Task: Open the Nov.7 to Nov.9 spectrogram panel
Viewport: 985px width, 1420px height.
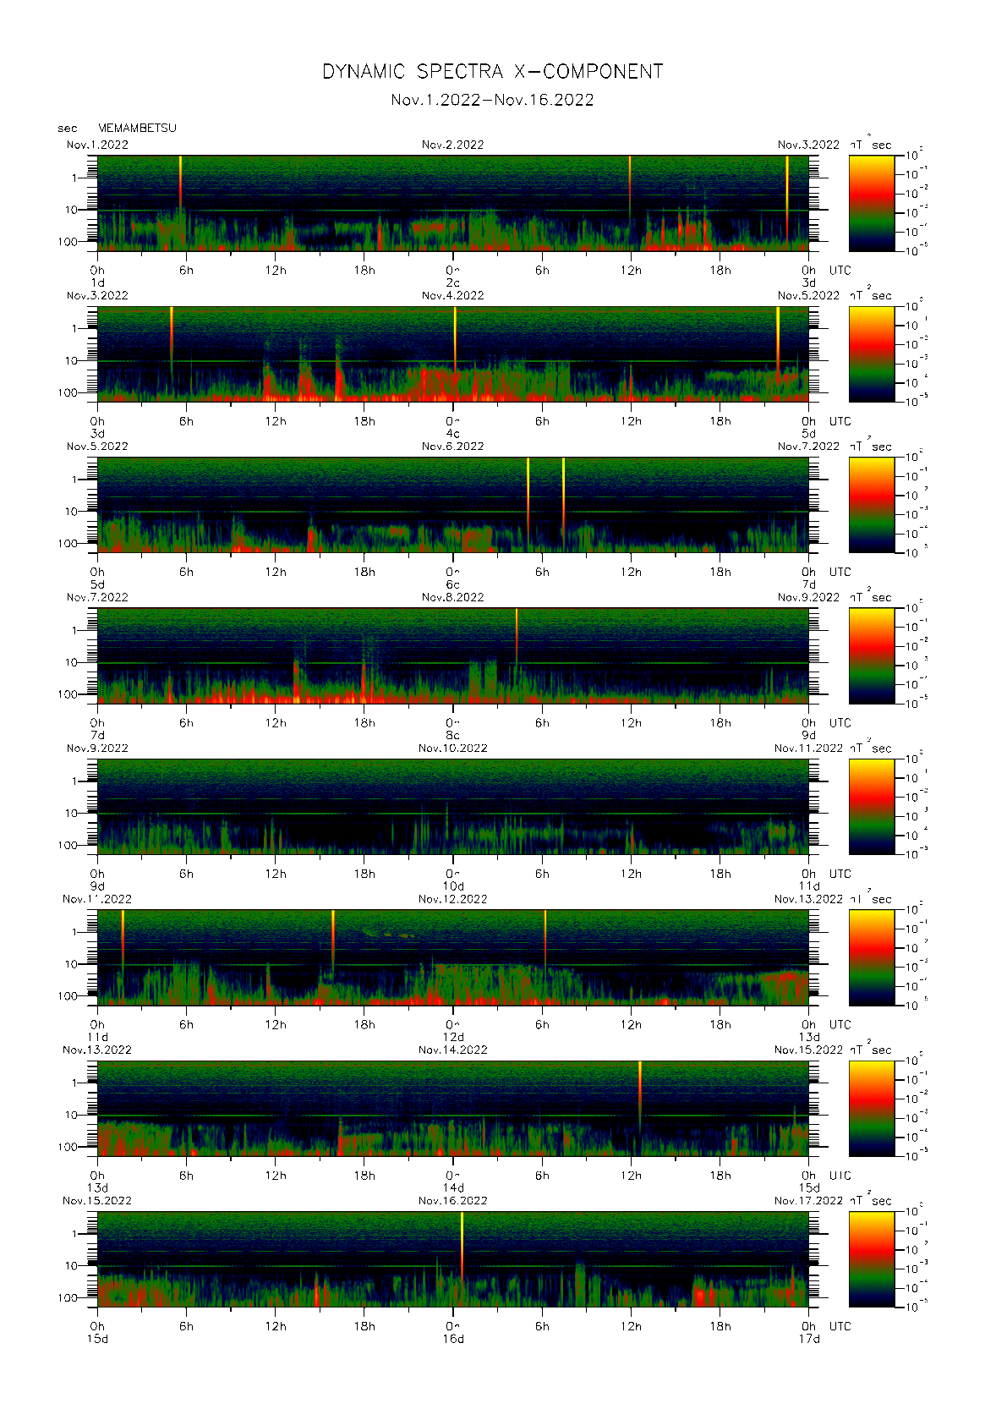Action: (453, 655)
